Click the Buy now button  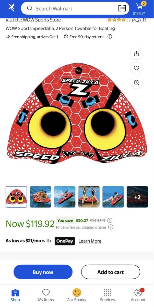43,272
